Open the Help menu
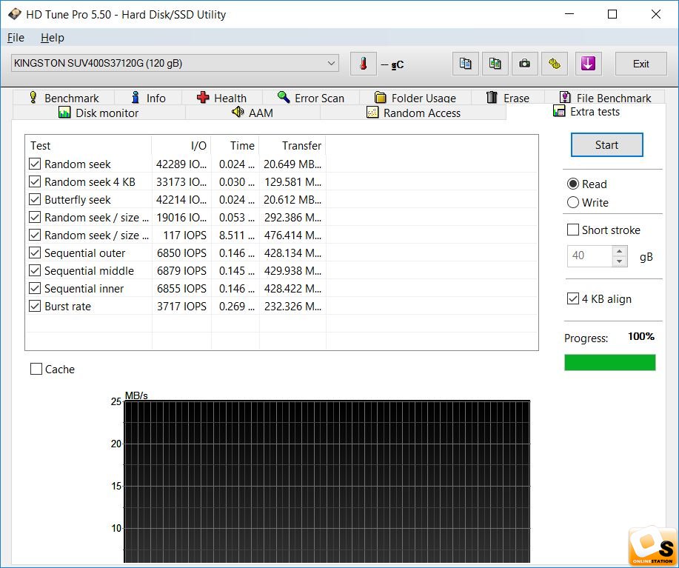679x568 pixels. [53, 38]
